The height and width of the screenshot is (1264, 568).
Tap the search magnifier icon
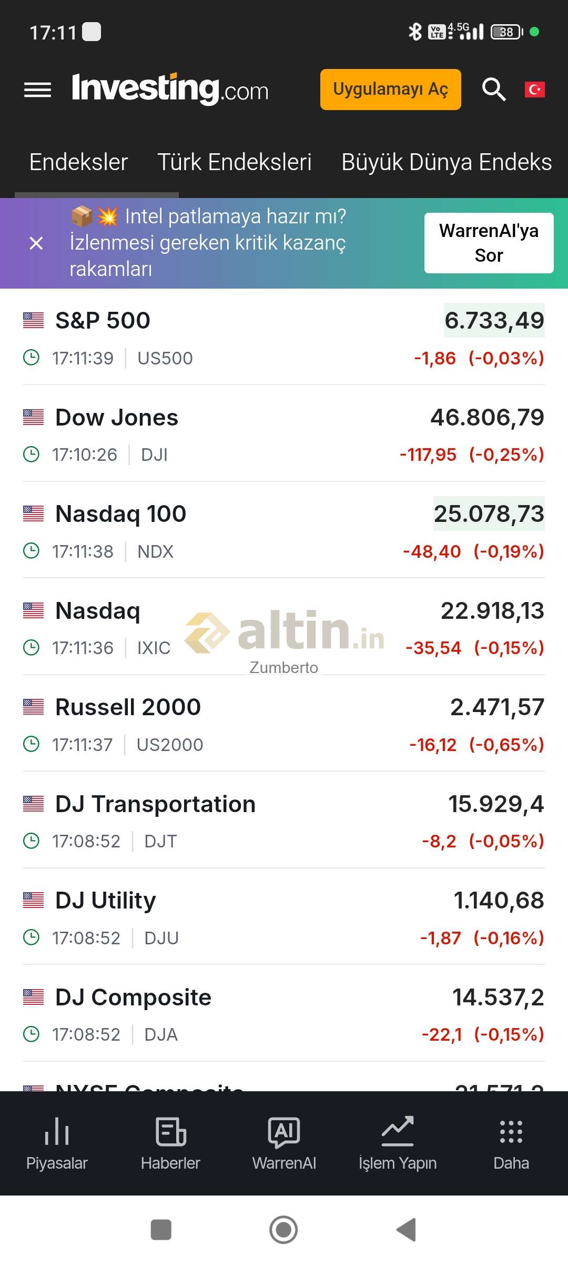click(493, 90)
